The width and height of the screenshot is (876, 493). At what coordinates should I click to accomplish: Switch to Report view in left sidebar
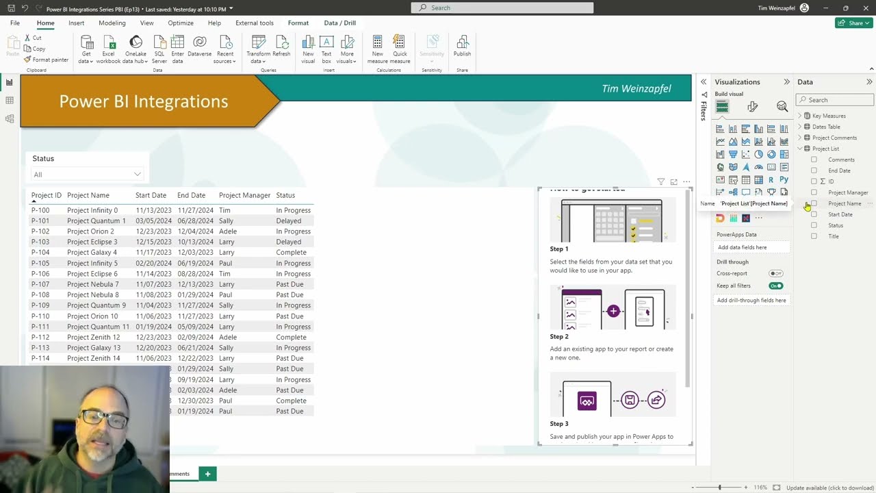[10, 82]
